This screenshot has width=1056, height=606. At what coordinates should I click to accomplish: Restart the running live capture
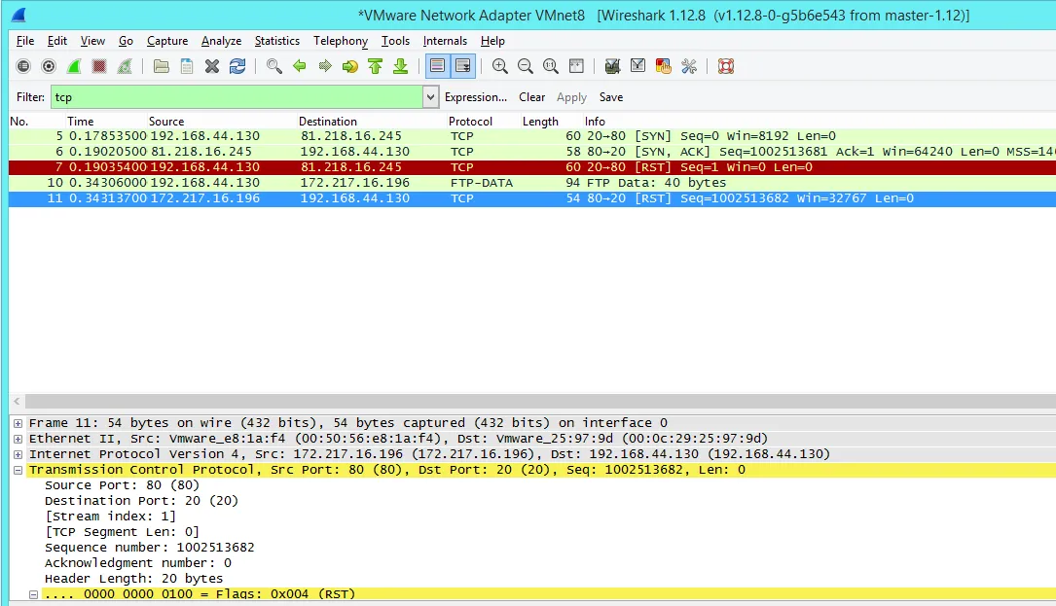(125, 66)
